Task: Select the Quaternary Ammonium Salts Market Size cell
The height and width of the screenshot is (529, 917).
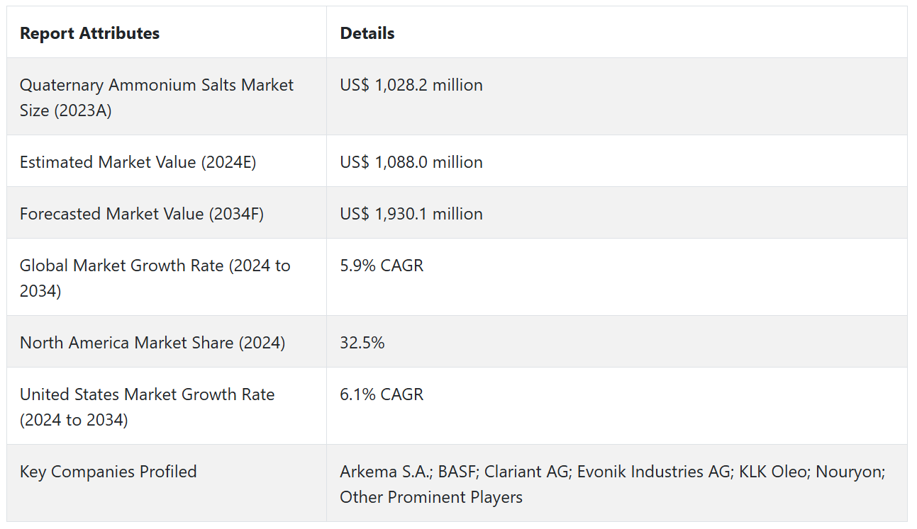Action: click(x=156, y=98)
